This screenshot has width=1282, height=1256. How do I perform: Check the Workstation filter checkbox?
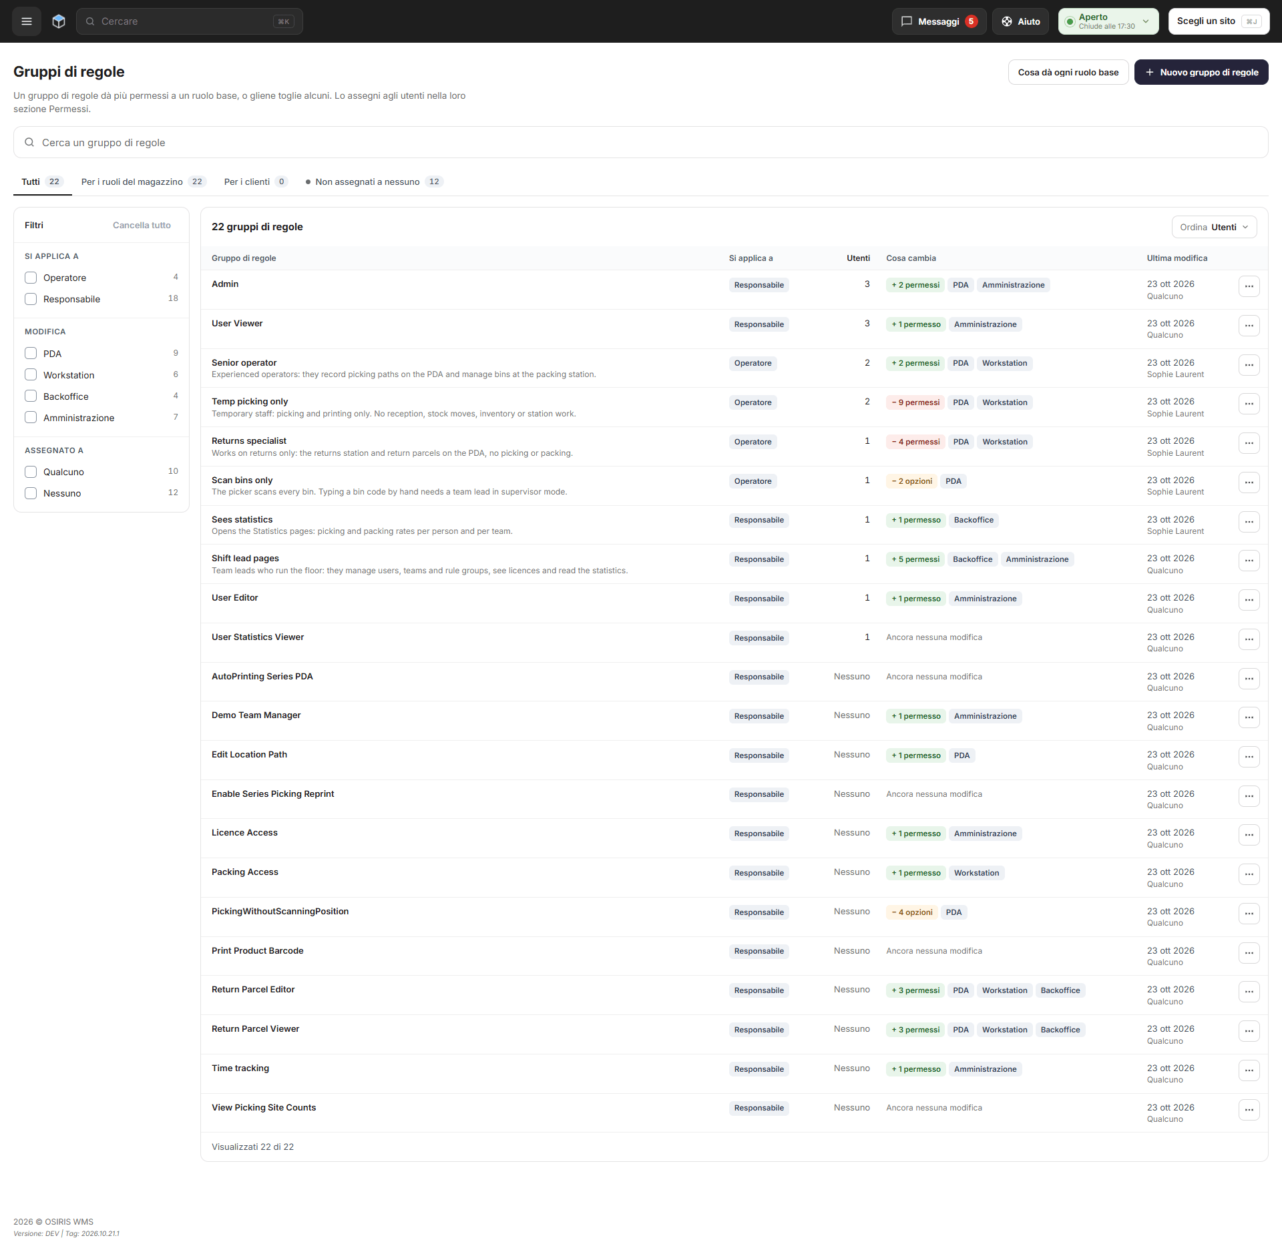(x=31, y=375)
